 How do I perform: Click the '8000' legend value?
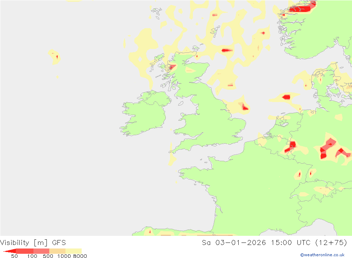point(80,256)
